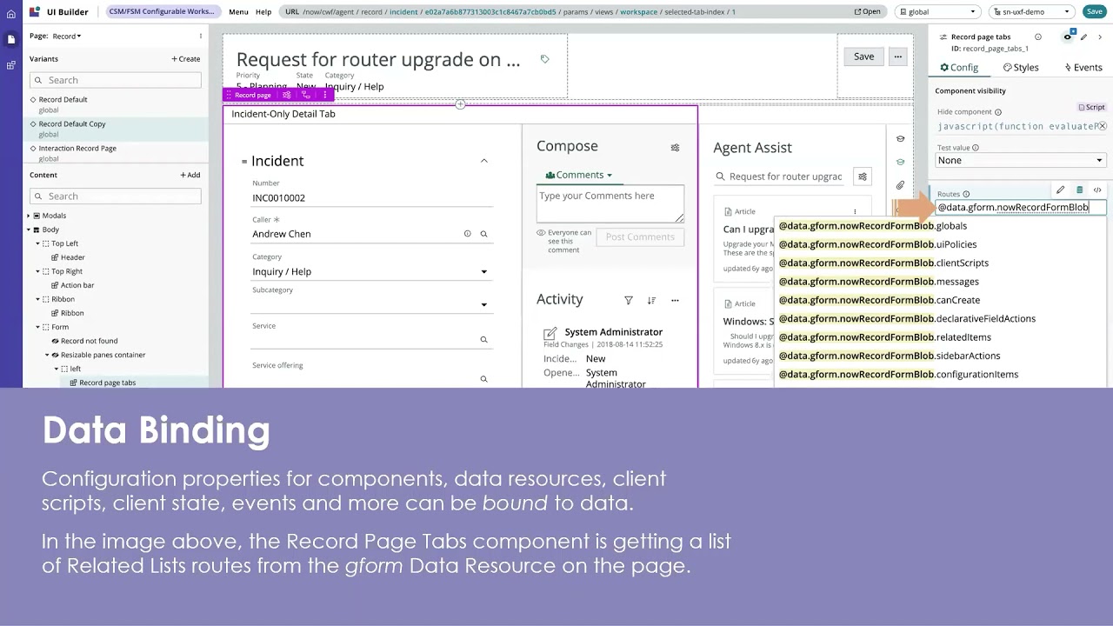Image resolution: width=1113 pixels, height=626 pixels.
Task: Open the Page panel three-dot menu
Action: coord(200,37)
